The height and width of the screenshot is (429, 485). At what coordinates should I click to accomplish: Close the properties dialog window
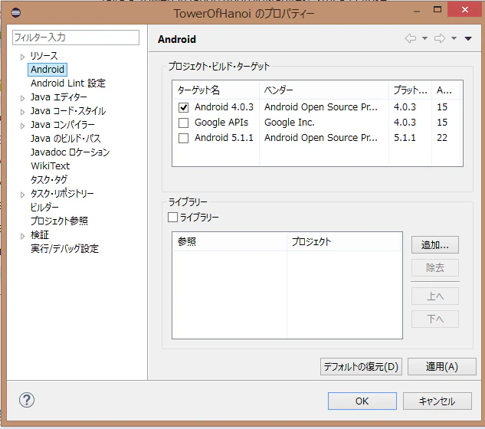464,10
